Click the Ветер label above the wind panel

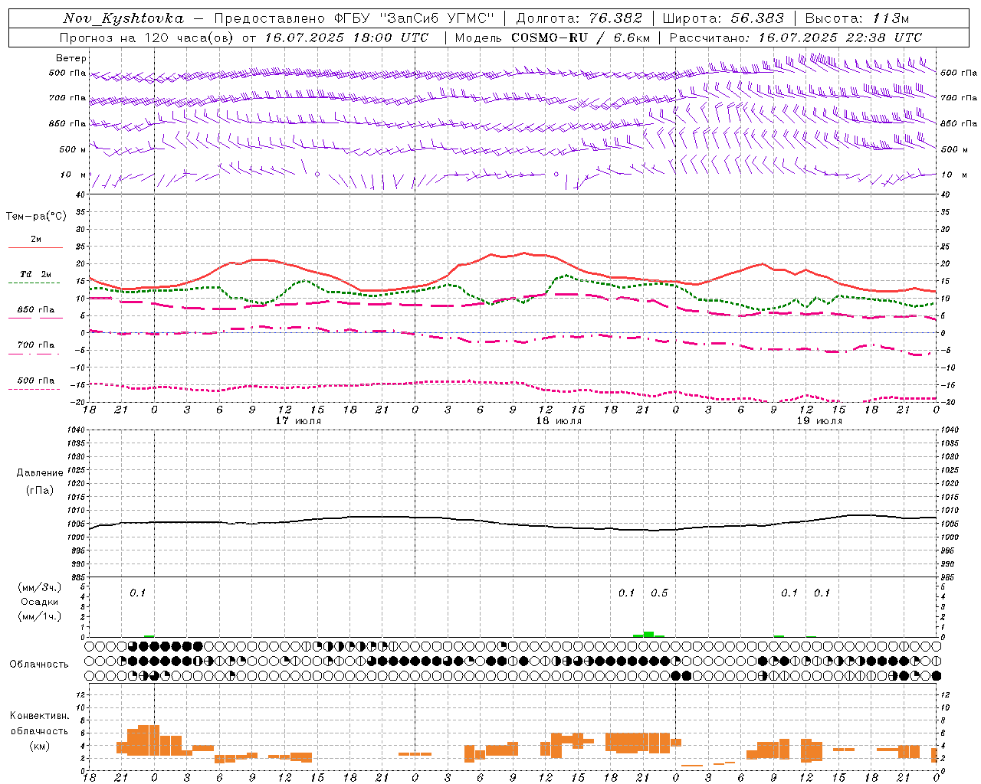pos(71,58)
